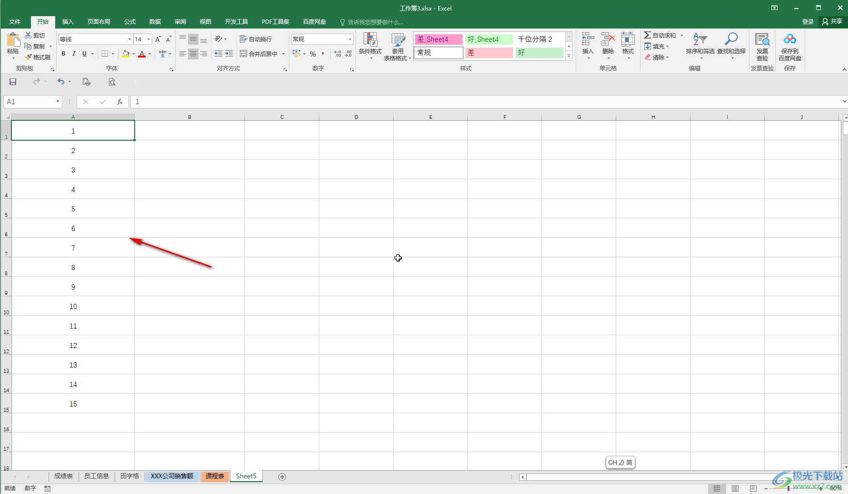Expand the AutoSum (自动求和) dropdown arrow

[681, 35]
